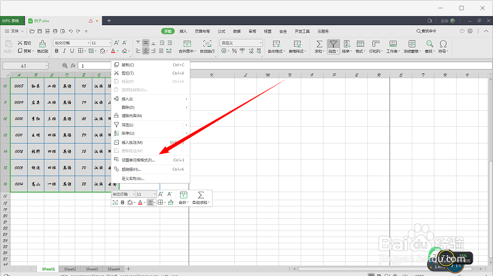493x276 pixels.
Task: Click the Format Painter brush icon
Action: click(43, 43)
